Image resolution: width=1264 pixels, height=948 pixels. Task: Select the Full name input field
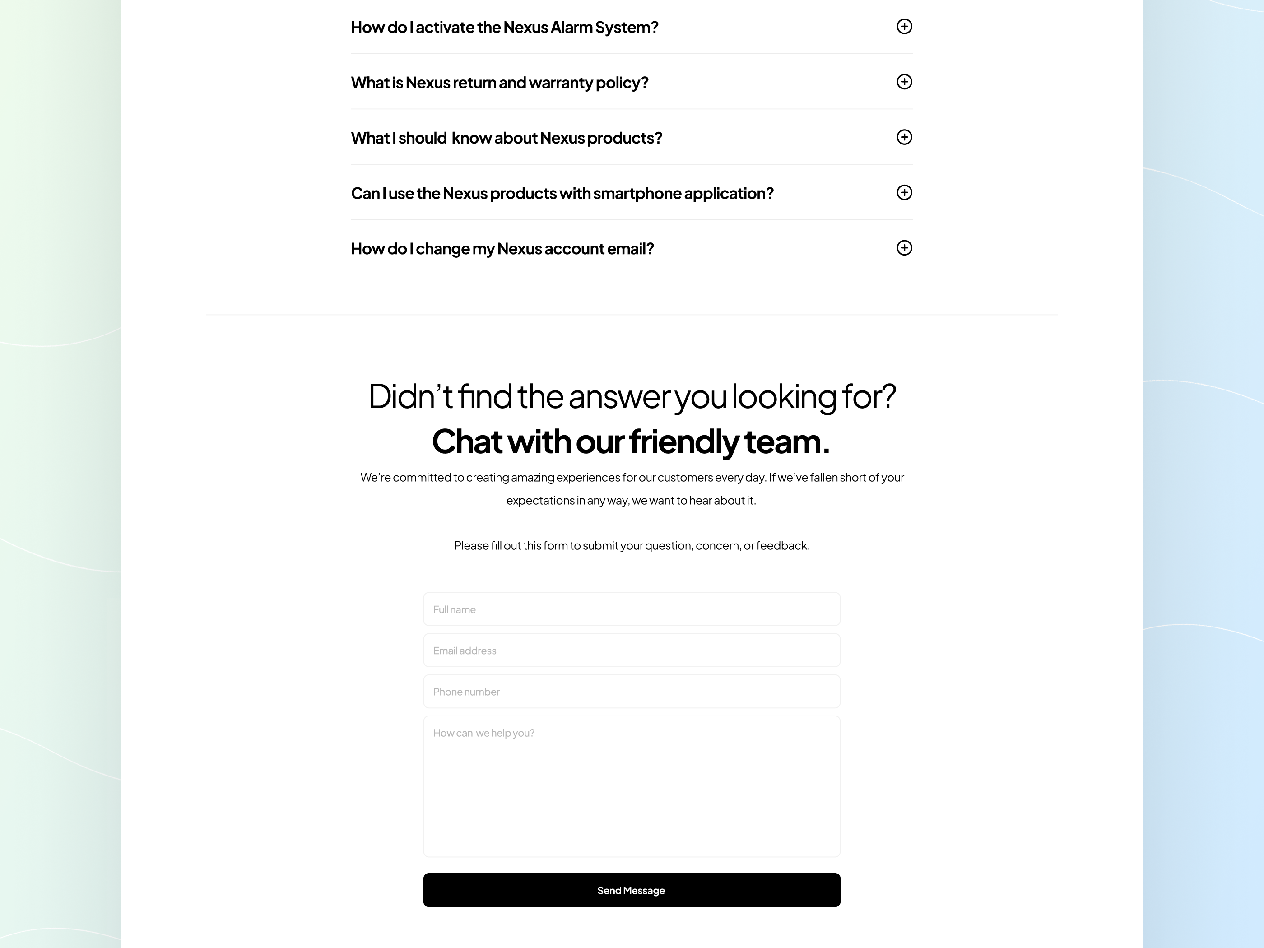[x=632, y=609]
